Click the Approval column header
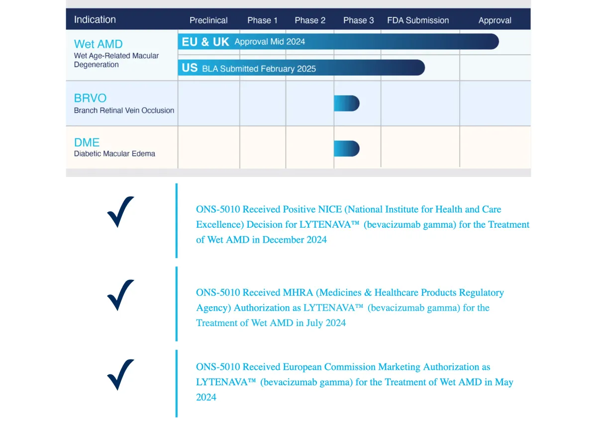The width and height of the screenshot is (597, 433). (495, 20)
